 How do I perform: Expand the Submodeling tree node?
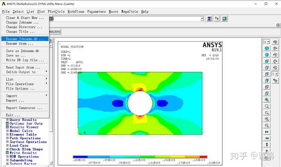pos(7,160)
